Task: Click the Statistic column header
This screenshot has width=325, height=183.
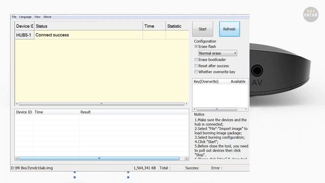Action: click(x=177, y=26)
